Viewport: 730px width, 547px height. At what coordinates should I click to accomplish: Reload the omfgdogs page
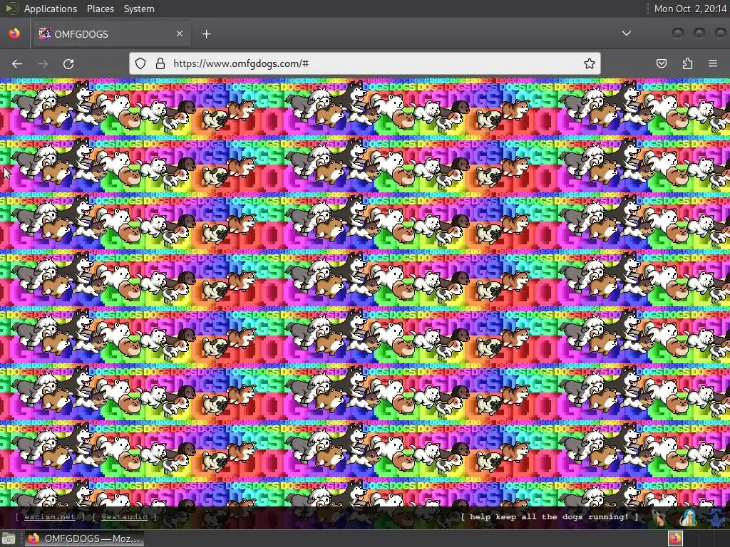68,63
